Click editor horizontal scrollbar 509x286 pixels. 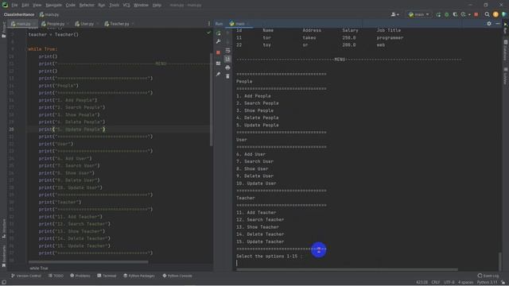[x=88, y=261]
